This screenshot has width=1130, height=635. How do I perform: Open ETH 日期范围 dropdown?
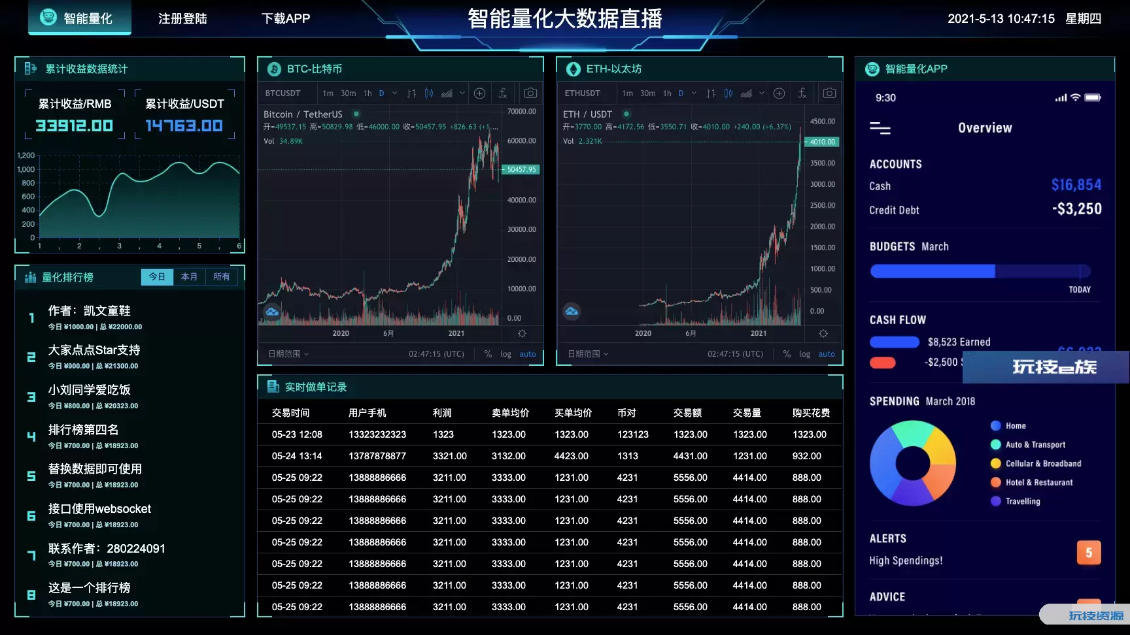tap(588, 354)
